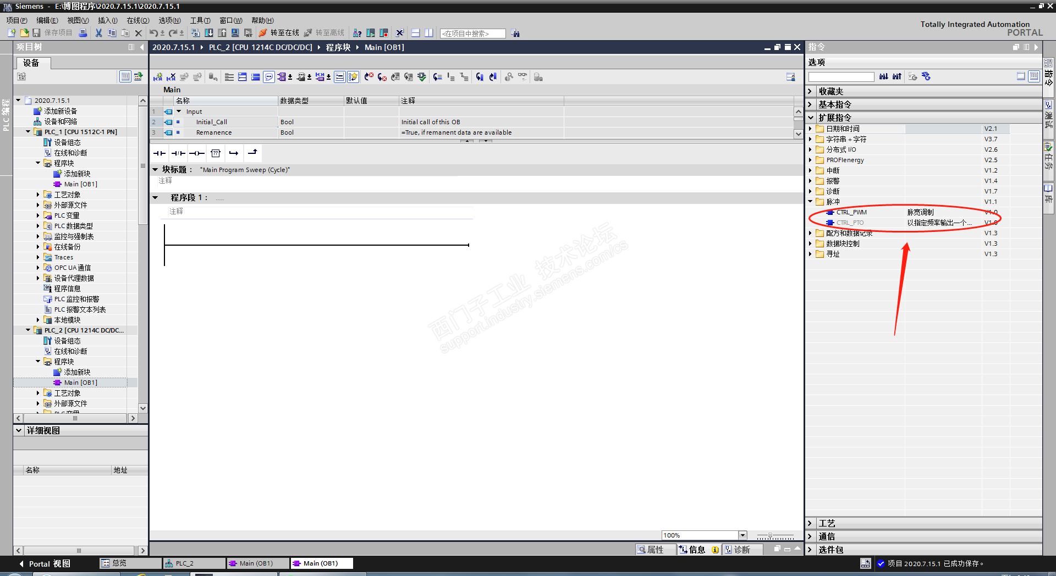
Task: Click the search downward icon in instructions panel
Action: click(883, 76)
